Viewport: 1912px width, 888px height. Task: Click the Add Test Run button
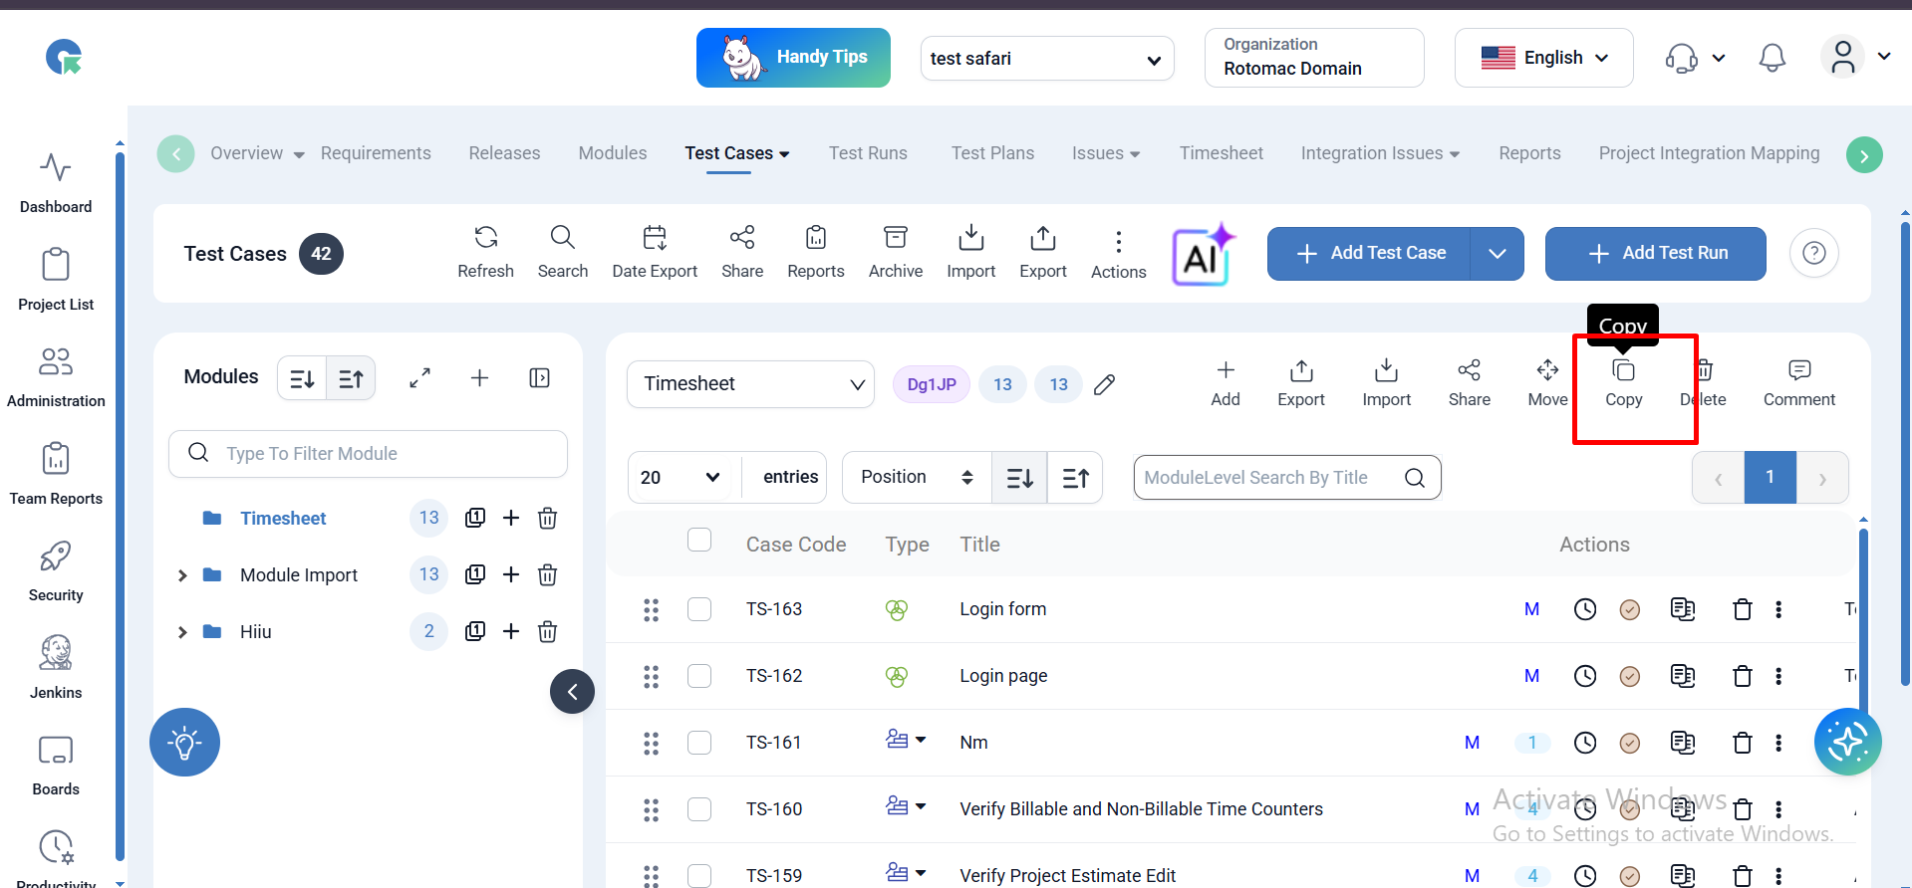[1655, 254]
